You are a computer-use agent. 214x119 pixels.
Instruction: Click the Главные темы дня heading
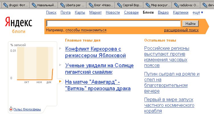(x=83, y=40)
